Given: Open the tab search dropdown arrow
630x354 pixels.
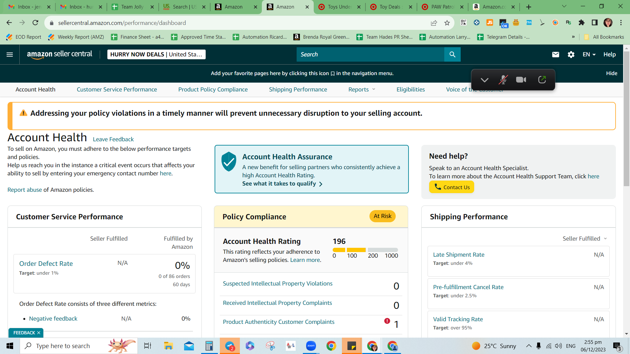Looking at the screenshot, I should [x=564, y=7].
